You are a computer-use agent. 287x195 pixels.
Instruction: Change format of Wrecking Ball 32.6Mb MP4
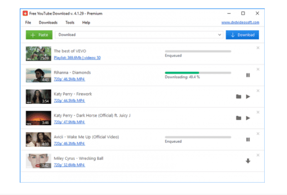(69, 165)
